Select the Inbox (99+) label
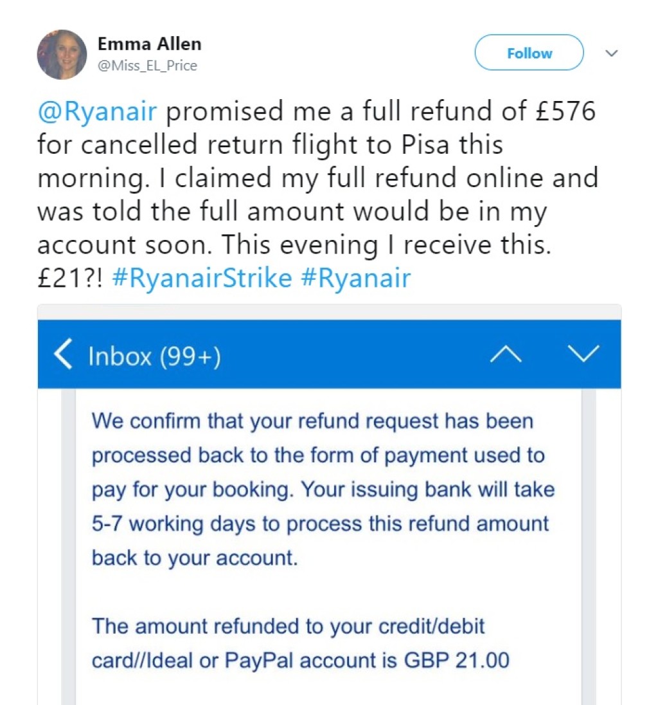 point(154,356)
